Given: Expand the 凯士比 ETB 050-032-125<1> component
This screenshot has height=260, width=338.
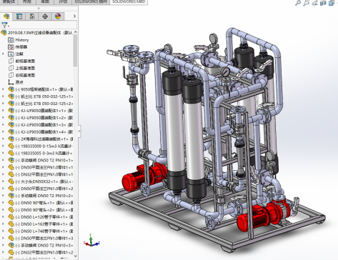Looking at the screenshot, I should coord(3,96).
